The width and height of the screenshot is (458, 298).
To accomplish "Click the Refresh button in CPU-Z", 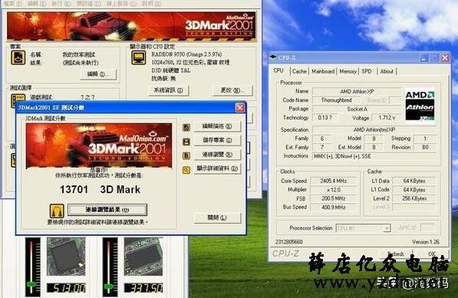I will [396, 254].
